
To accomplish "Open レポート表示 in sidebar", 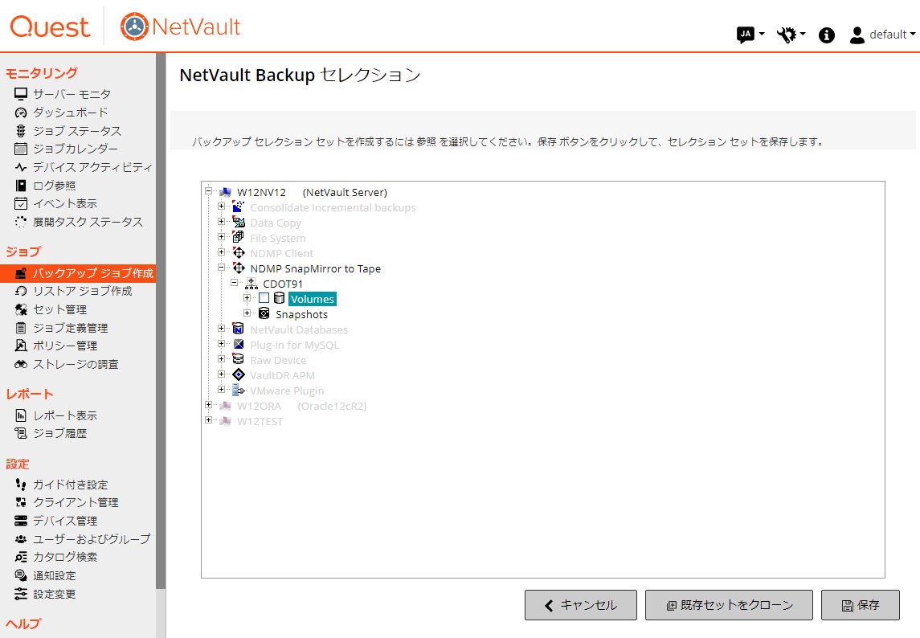I will coord(64,415).
